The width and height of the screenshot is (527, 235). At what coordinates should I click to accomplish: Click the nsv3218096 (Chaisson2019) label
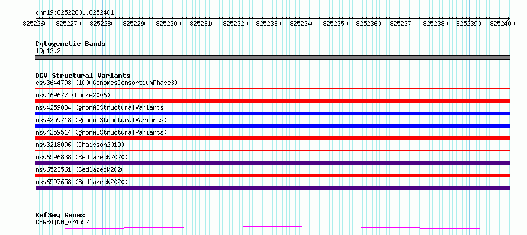(x=80, y=145)
